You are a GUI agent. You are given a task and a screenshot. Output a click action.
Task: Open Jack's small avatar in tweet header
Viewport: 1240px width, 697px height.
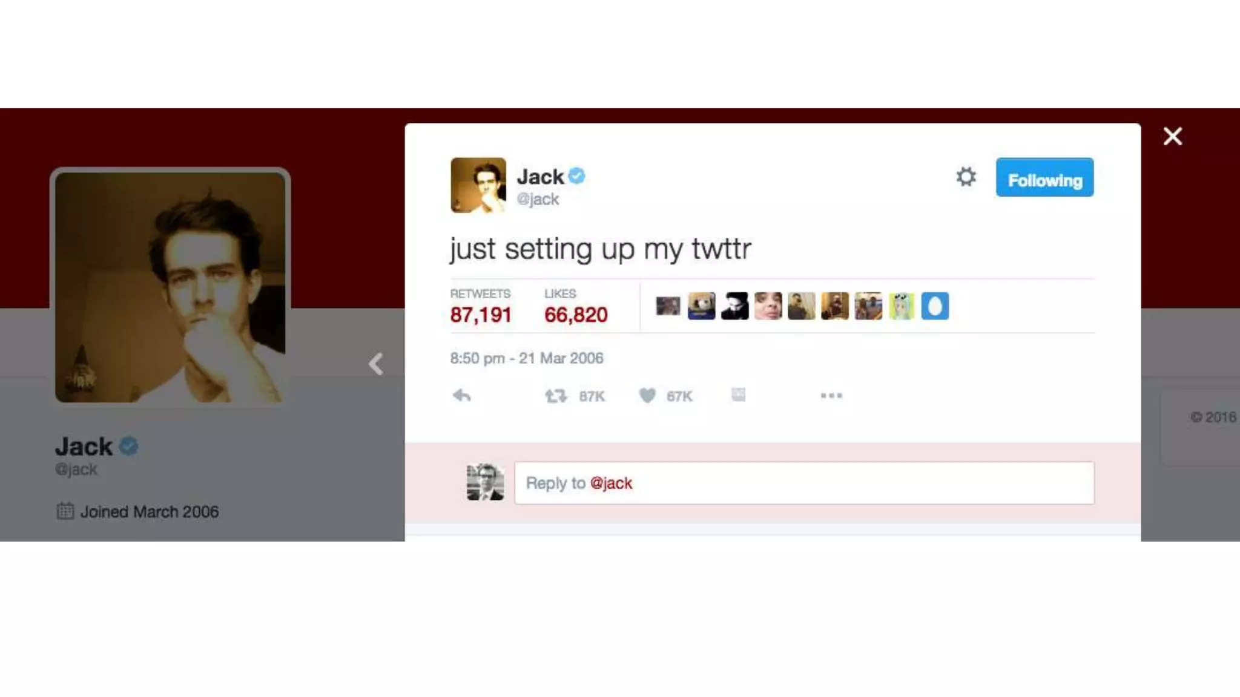point(478,185)
